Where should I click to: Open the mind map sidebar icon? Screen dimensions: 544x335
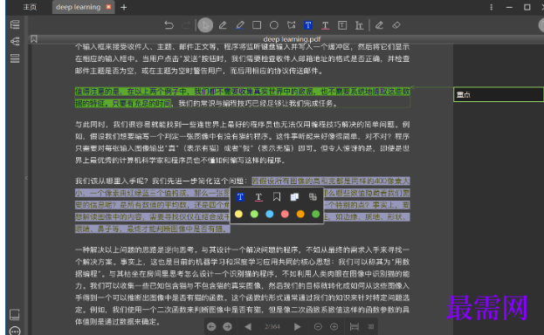click(x=15, y=41)
